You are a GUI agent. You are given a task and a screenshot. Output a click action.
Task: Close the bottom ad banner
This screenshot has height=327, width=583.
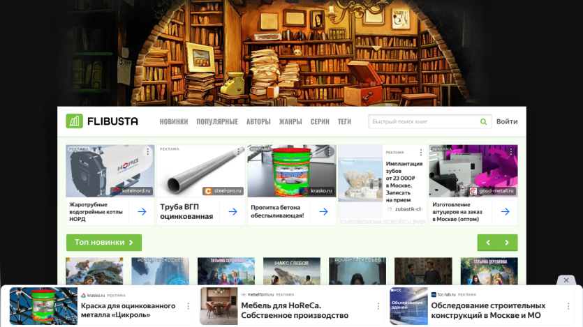tap(566, 280)
